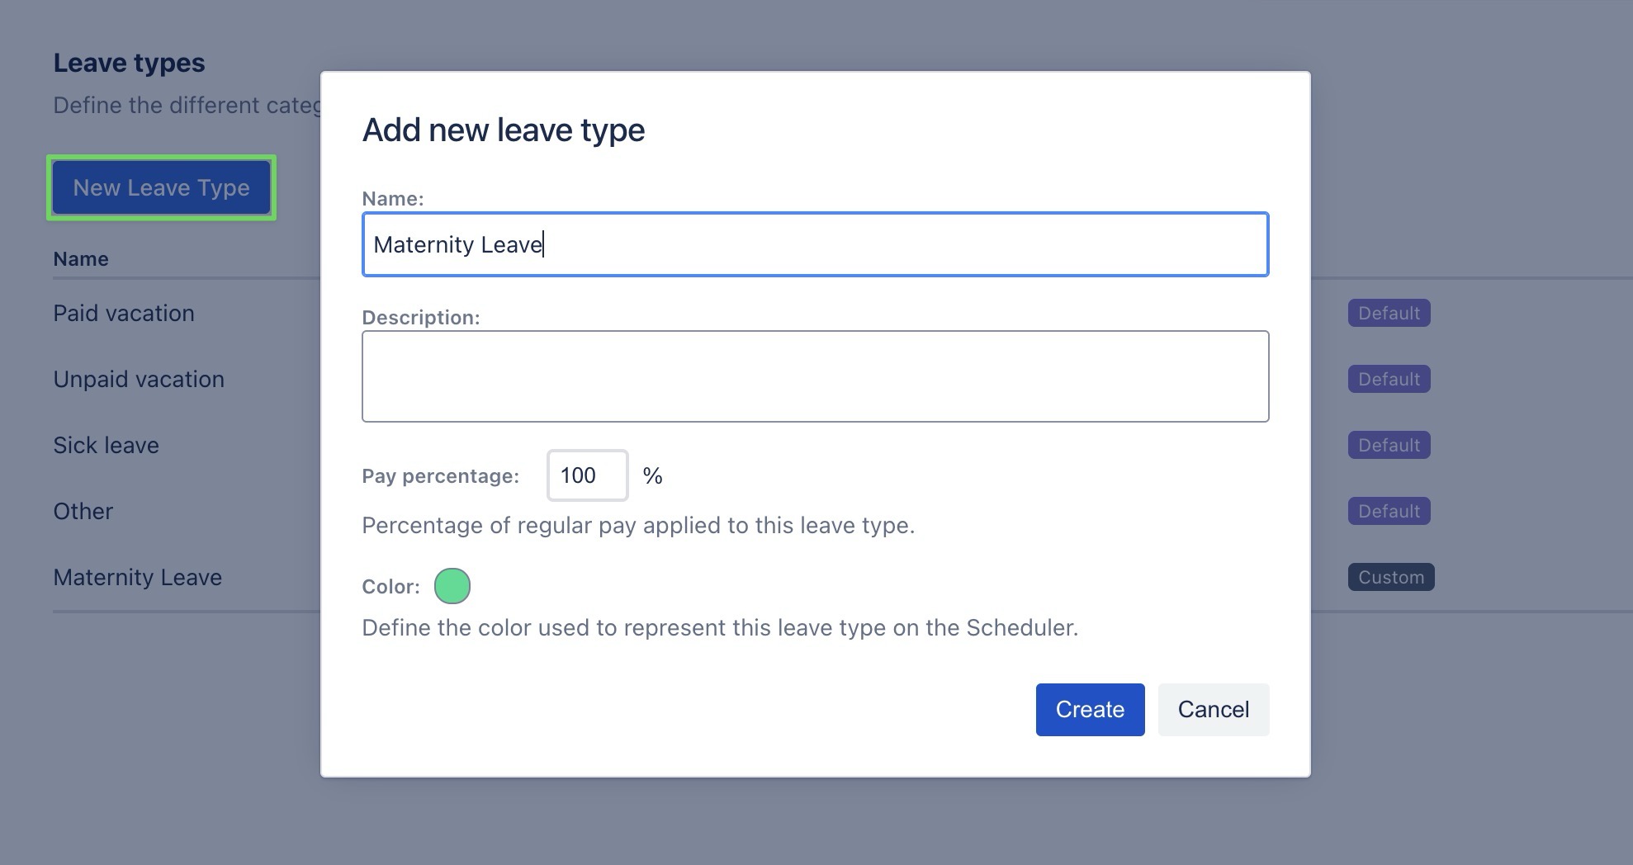
Task: Click the Other leave type row
Action: (x=83, y=512)
